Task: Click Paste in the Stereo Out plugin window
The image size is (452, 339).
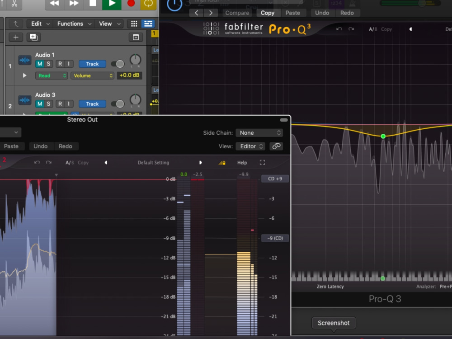Action: (x=11, y=146)
